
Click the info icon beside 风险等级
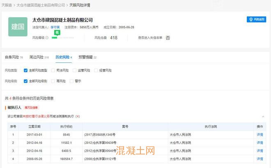click(47, 38)
